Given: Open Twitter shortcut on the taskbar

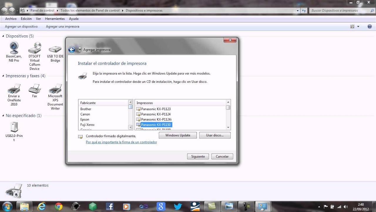Looking at the screenshot, I should pyautogui.click(x=178, y=206).
